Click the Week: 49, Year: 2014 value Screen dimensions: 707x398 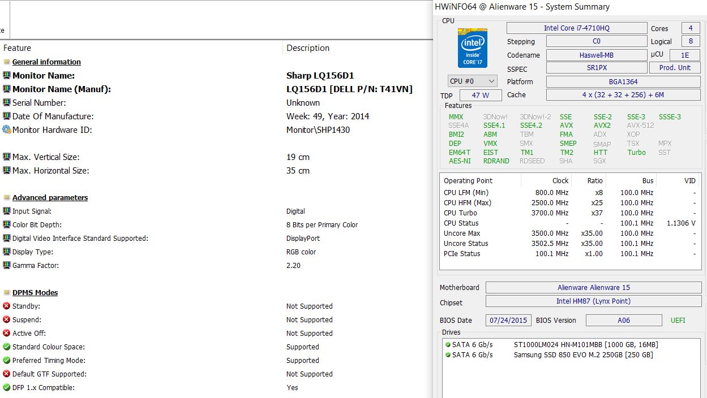click(328, 116)
